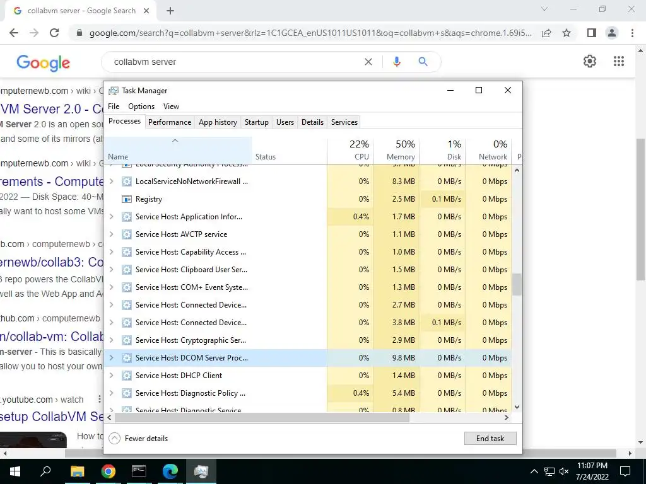
Task: Switch to the Performance tab
Action: pos(170,122)
